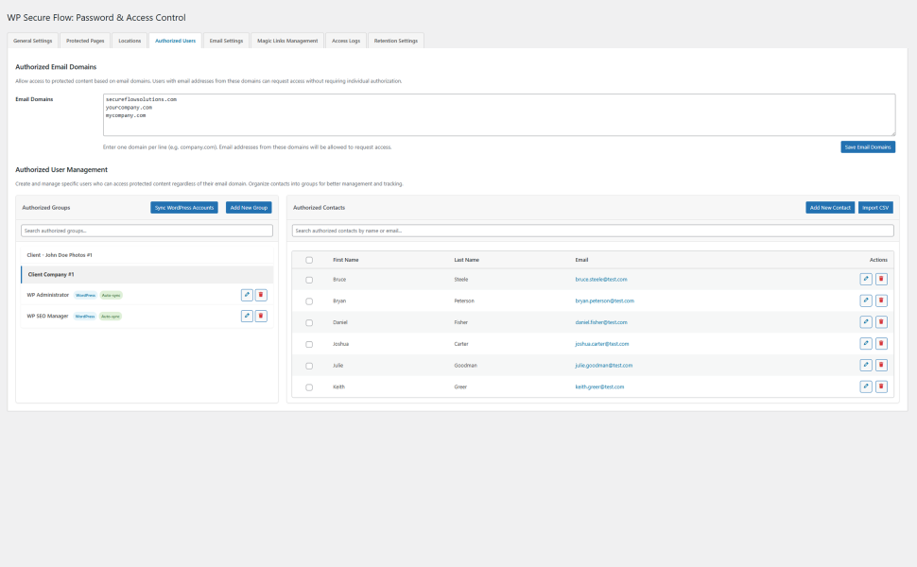Click the Last Name column header
The height and width of the screenshot is (567, 917).
click(467, 260)
